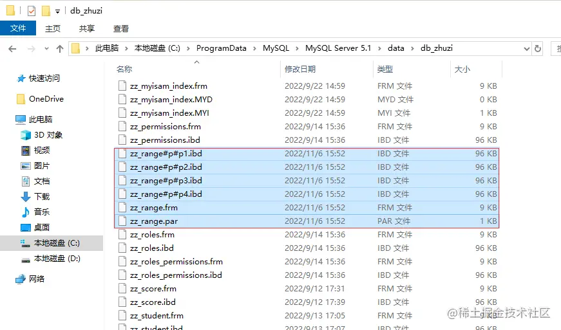Click 此电脑 in the address path
This screenshot has height=330, width=561.
tap(107, 48)
